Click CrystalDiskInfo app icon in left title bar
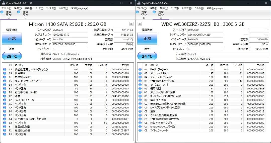Screen dimensions: 271x143 3,3
